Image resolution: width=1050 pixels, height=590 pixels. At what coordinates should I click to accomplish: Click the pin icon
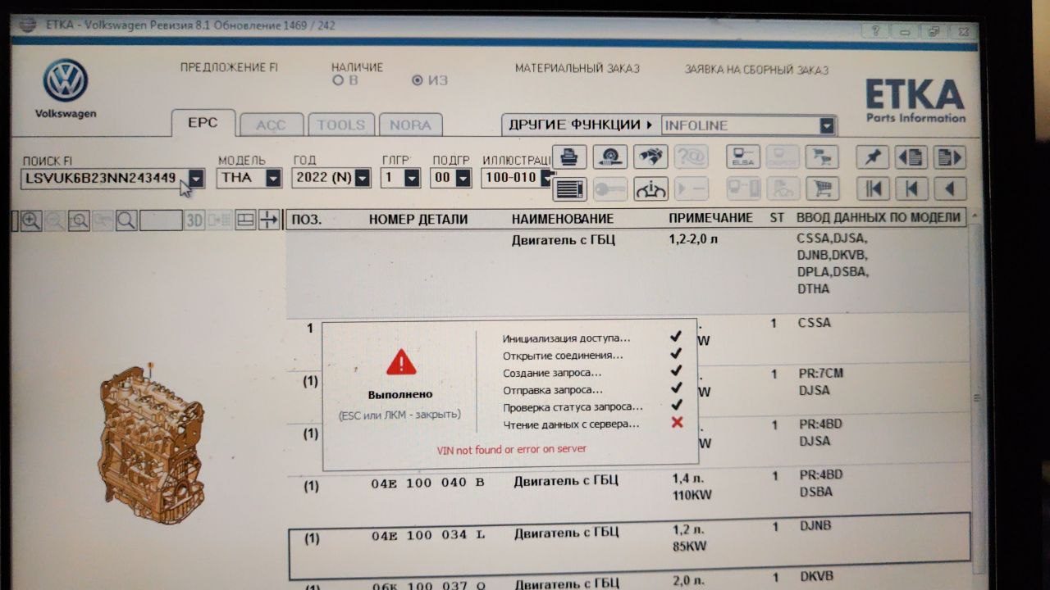pos(872,157)
